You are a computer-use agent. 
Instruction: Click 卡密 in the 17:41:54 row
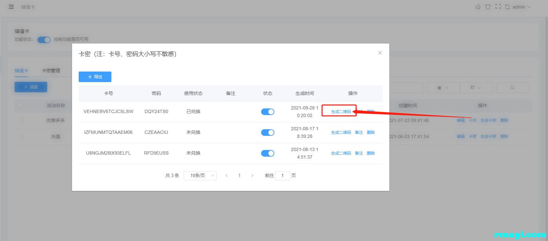click(473, 136)
